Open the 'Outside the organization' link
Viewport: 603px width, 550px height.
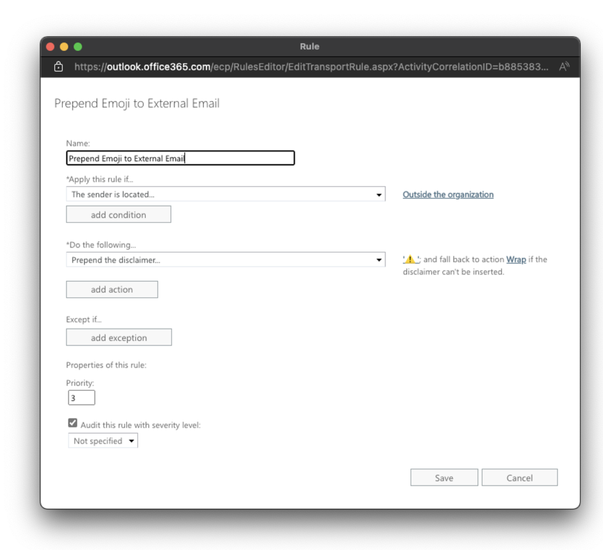point(448,194)
